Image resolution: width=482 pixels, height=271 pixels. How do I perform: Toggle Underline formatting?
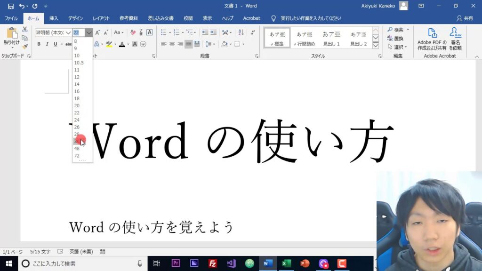[56, 44]
